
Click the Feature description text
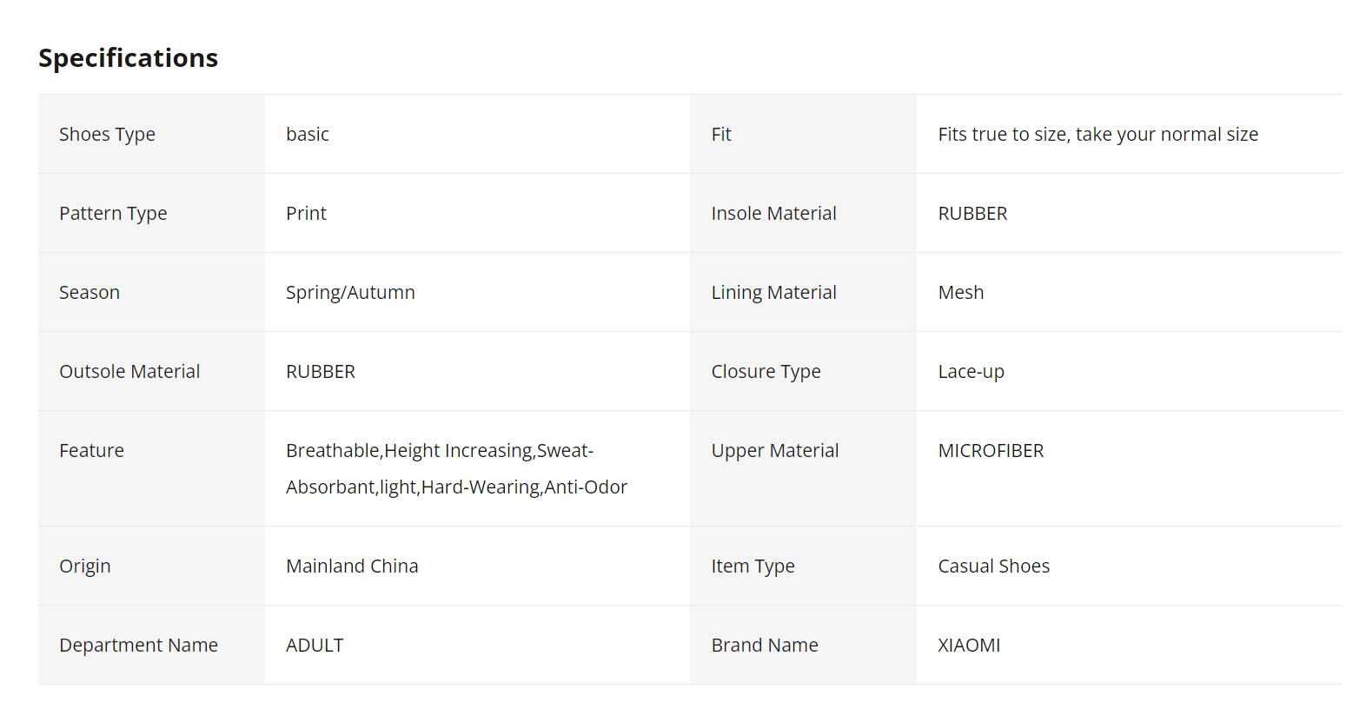[x=456, y=468]
